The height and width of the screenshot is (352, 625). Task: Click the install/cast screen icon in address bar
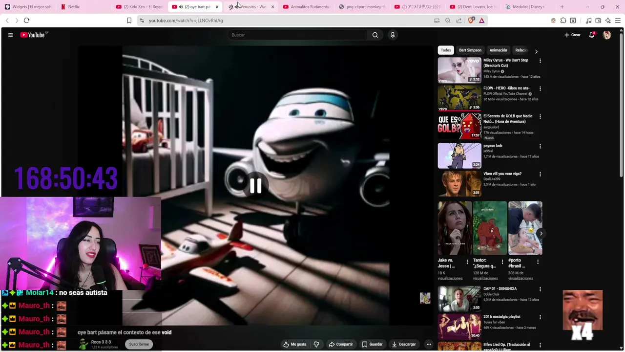(437, 21)
